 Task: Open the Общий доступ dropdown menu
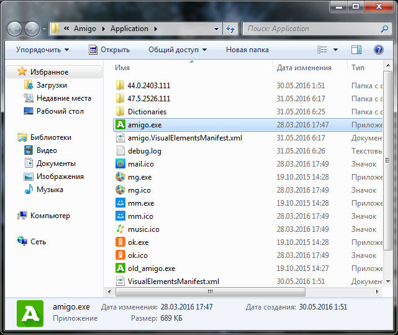(178, 50)
